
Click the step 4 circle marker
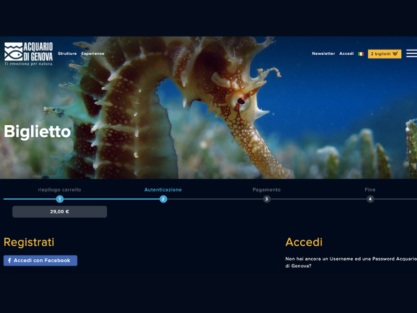point(370,199)
